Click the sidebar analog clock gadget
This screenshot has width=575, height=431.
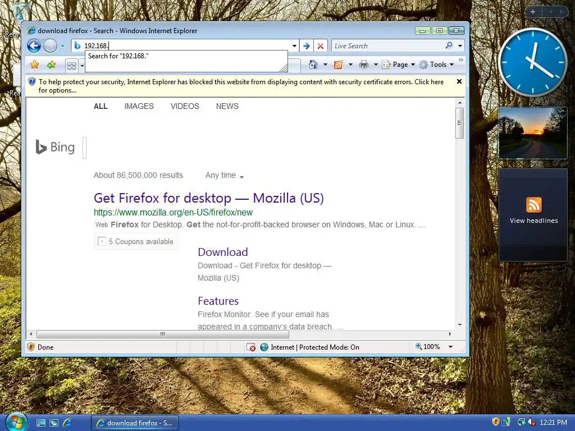tap(533, 62)
